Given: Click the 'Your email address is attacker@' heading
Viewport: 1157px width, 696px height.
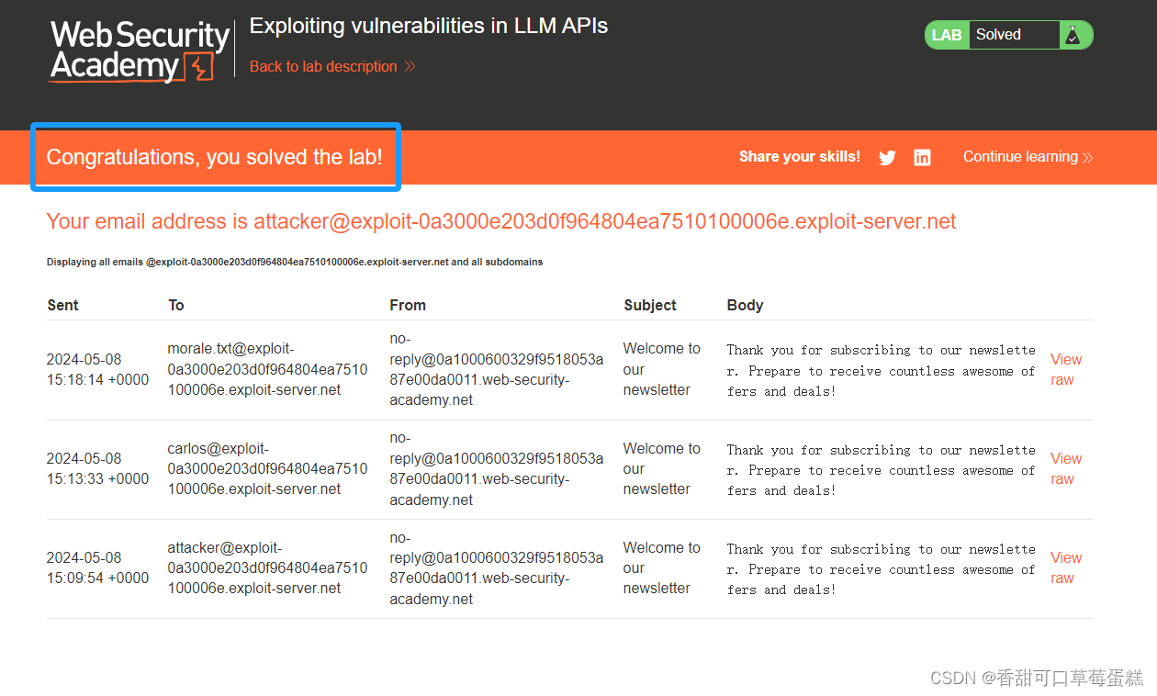Looking at the screenshot, I should pyautogui.click(x=501, y=221).
